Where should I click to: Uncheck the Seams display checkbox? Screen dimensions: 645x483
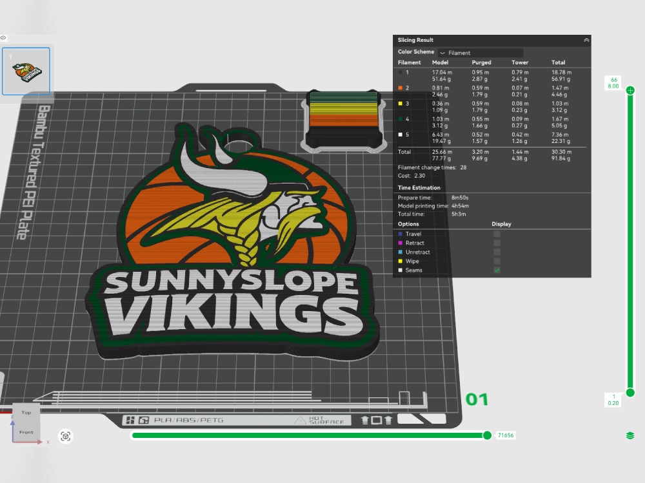[497, 270]
